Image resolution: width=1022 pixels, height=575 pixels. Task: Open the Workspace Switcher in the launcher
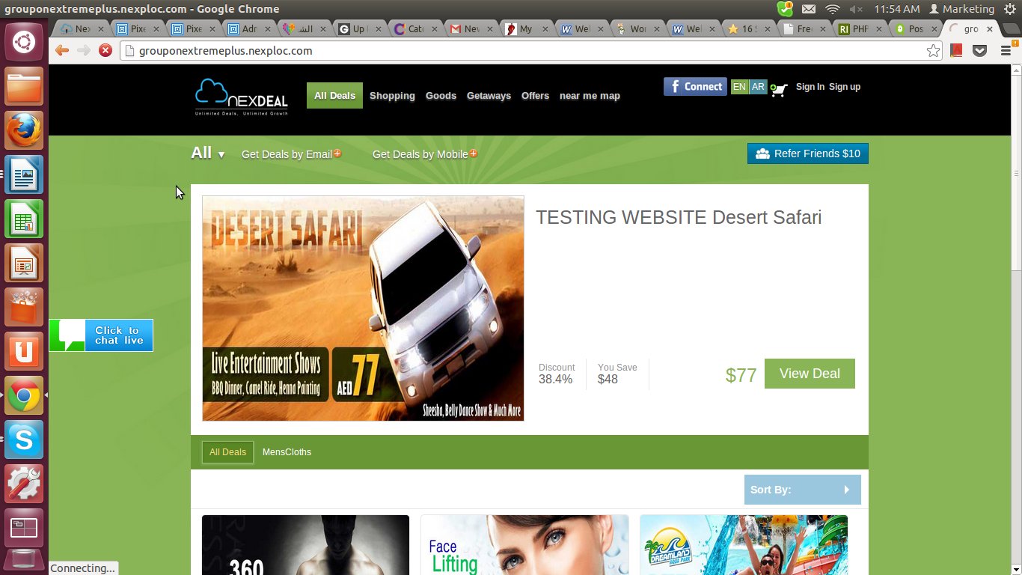click(x=24, y=528)
